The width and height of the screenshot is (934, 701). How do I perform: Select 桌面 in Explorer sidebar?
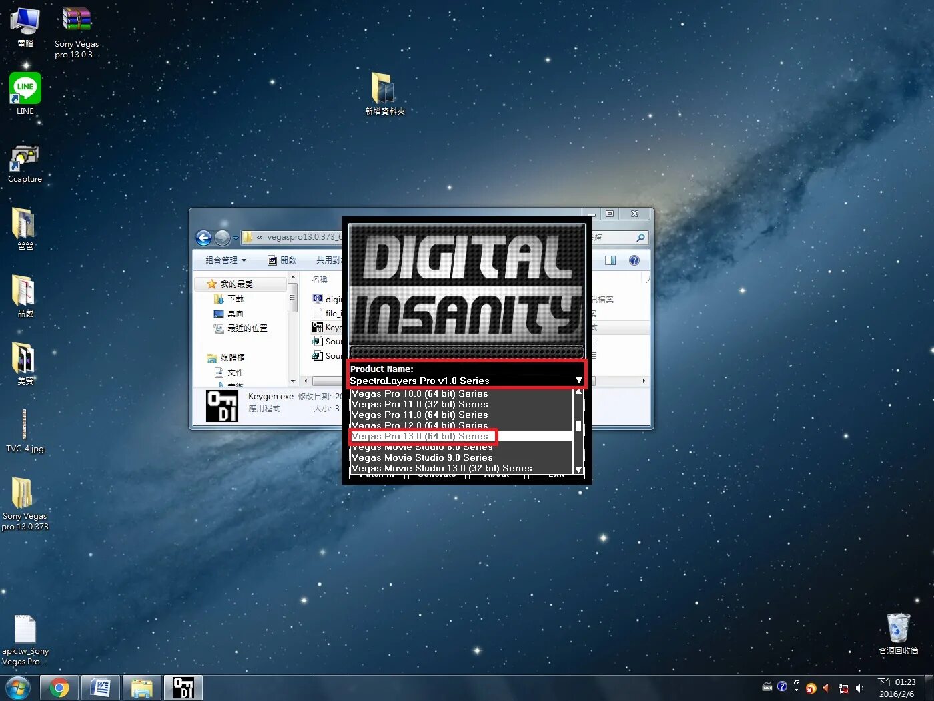[x=229, y=313]
